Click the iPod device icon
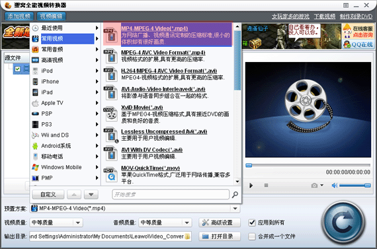377x249 pixels. click(35, 71)
